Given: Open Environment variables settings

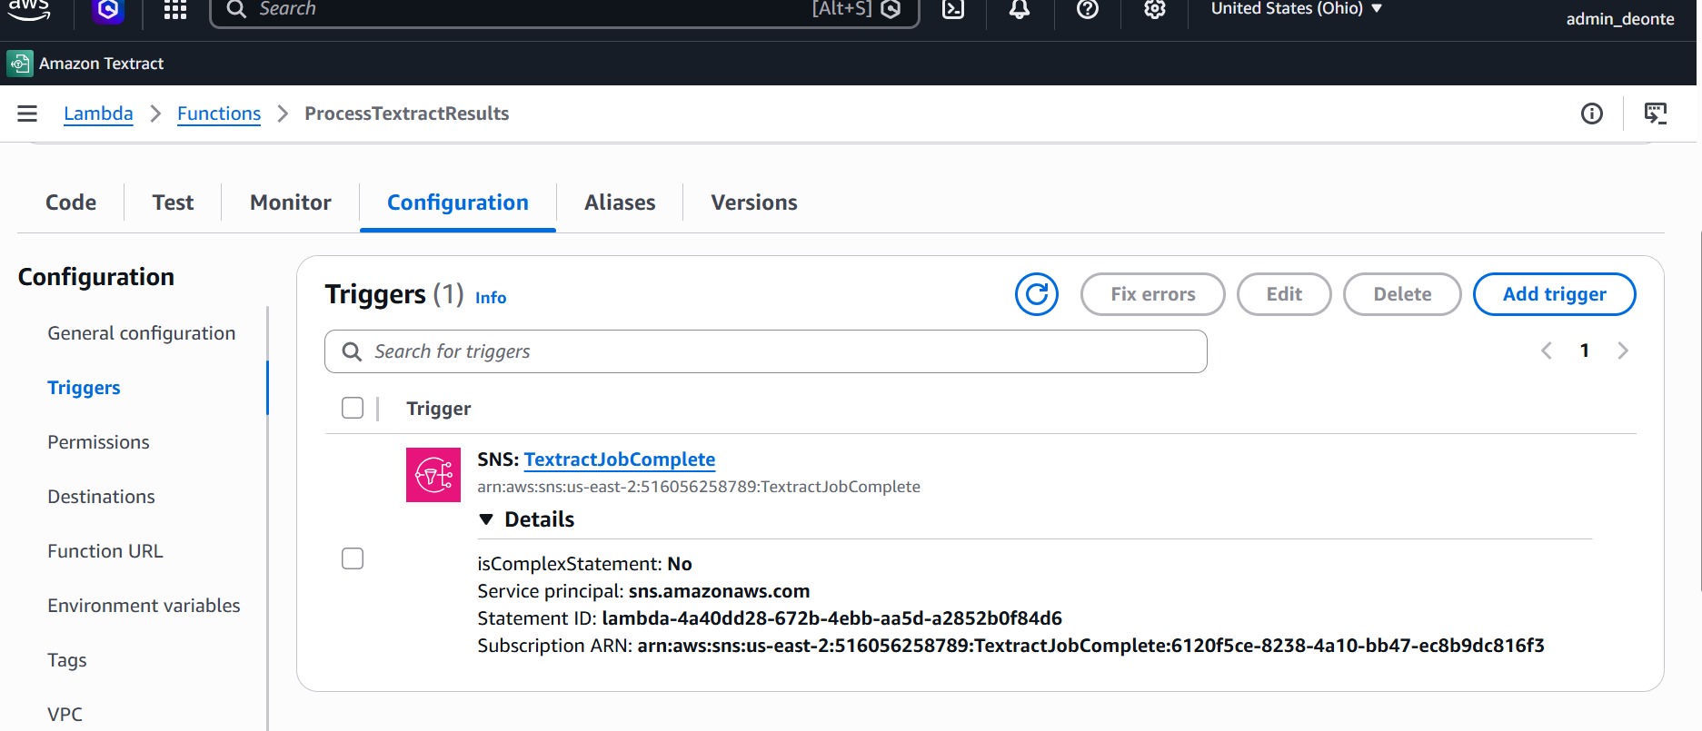Looking at the screenshot, I should 144,606.
